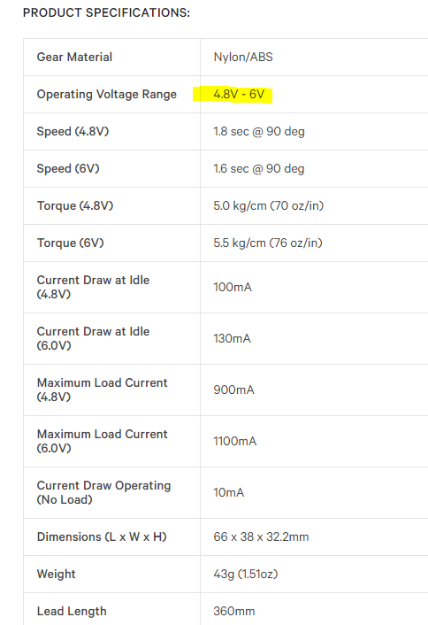Click the Current Draw Operating (No Load) label

click(x=104, y=492)
